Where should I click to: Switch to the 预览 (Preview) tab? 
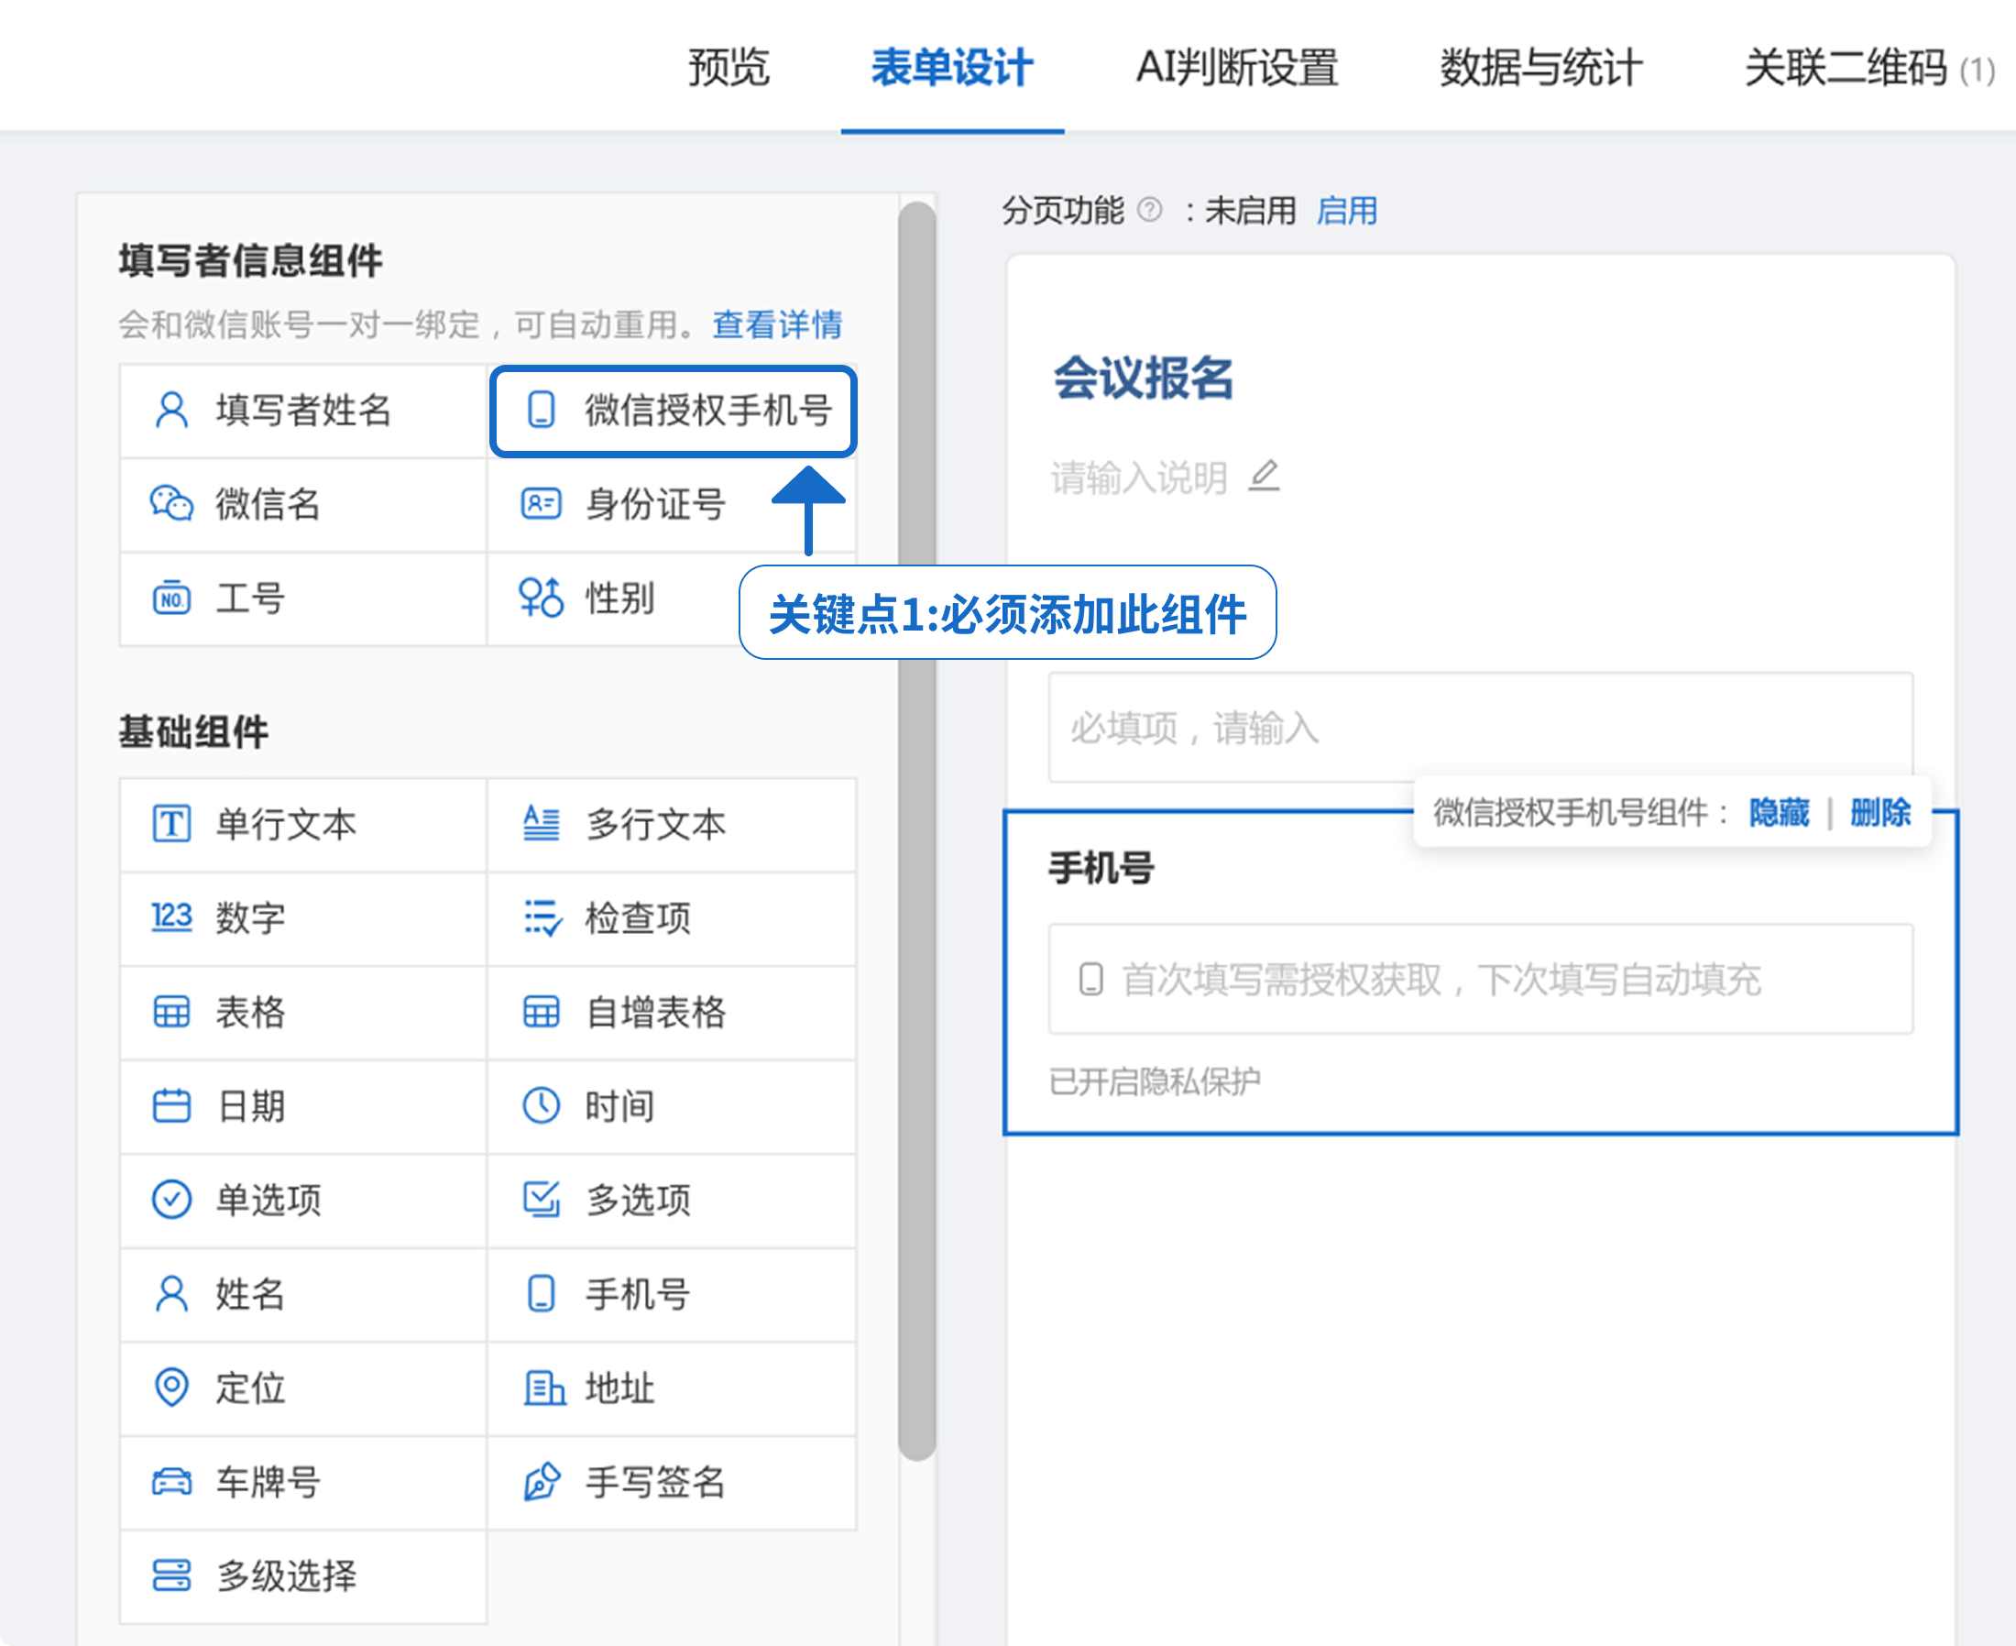click(x=728, y=68)
